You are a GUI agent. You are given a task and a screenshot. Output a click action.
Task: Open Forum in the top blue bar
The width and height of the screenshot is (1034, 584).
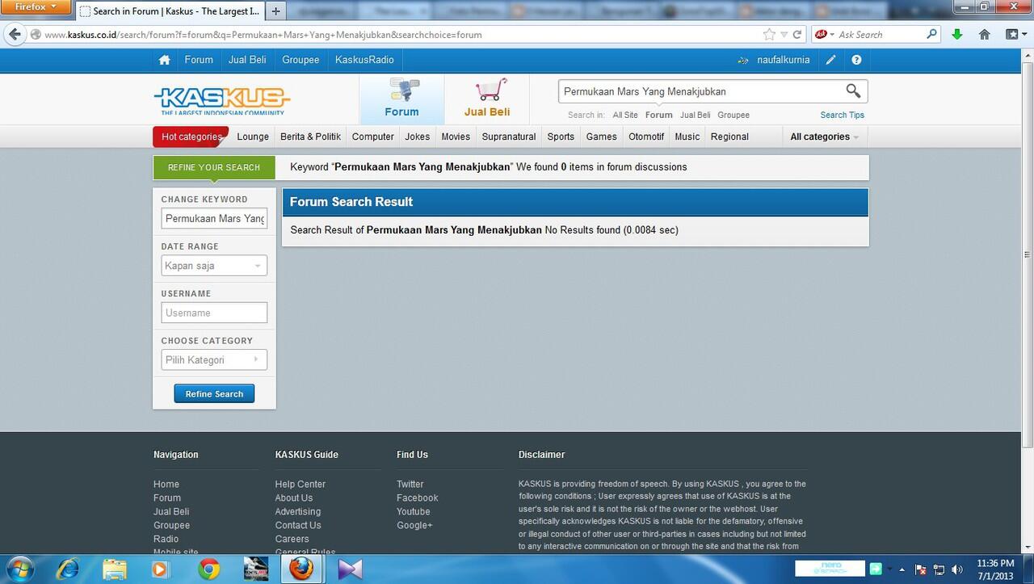199,60
